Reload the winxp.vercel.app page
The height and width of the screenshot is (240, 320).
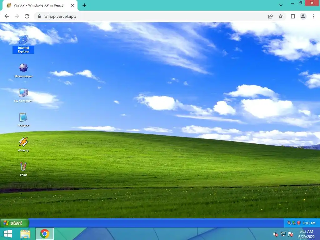(x=27, y=16)
